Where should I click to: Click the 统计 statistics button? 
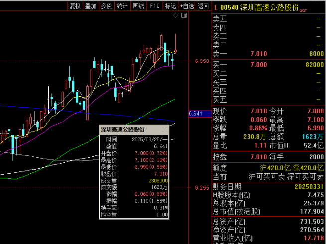coord(122,6)
